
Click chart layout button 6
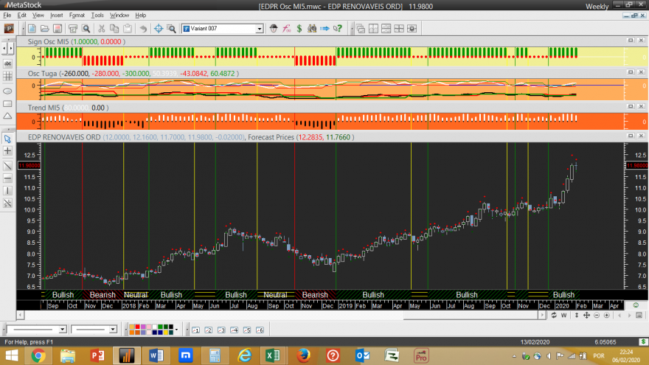[260, 330]
